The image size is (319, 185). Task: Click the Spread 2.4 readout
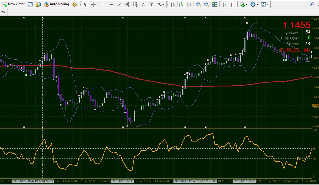click(x=299, y=44)
